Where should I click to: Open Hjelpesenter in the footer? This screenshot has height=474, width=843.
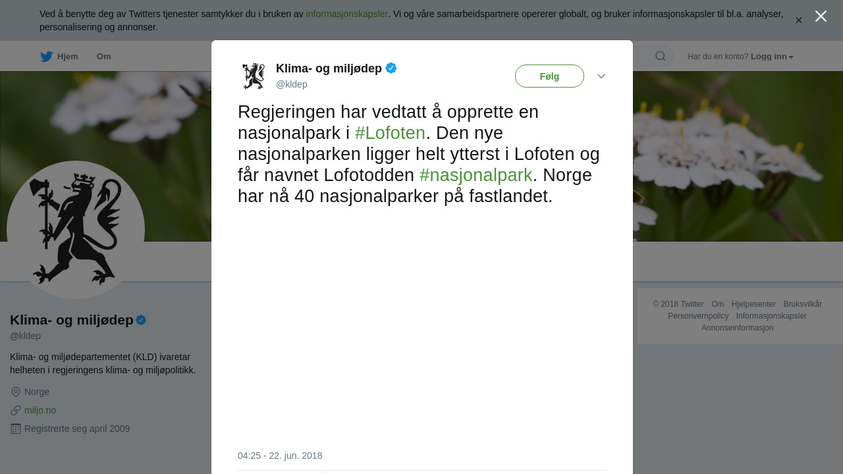tap(753, 304)
